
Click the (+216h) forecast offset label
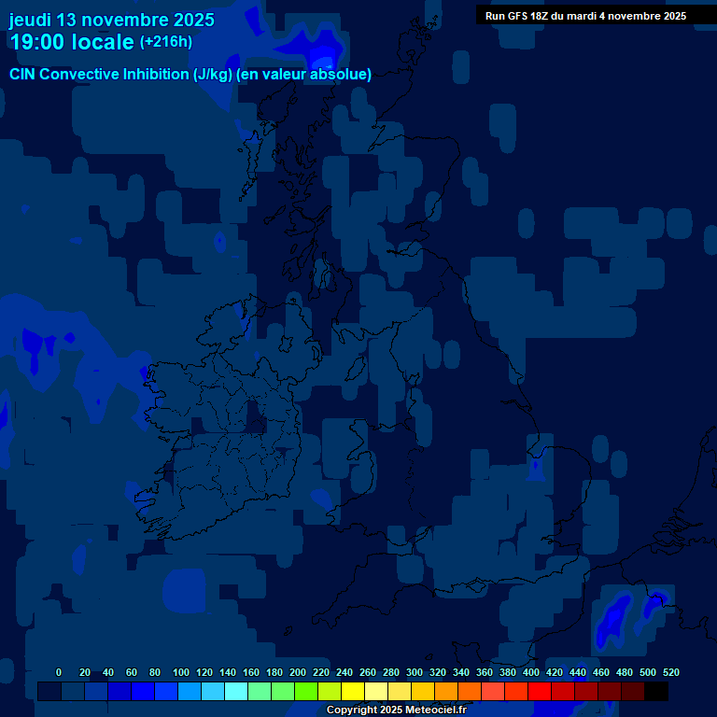coord(166,42)
